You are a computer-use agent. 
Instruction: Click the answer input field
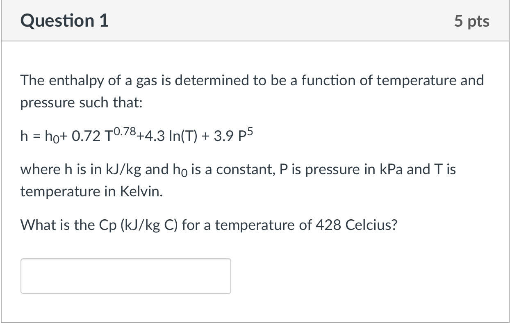(x=126, y=276)
